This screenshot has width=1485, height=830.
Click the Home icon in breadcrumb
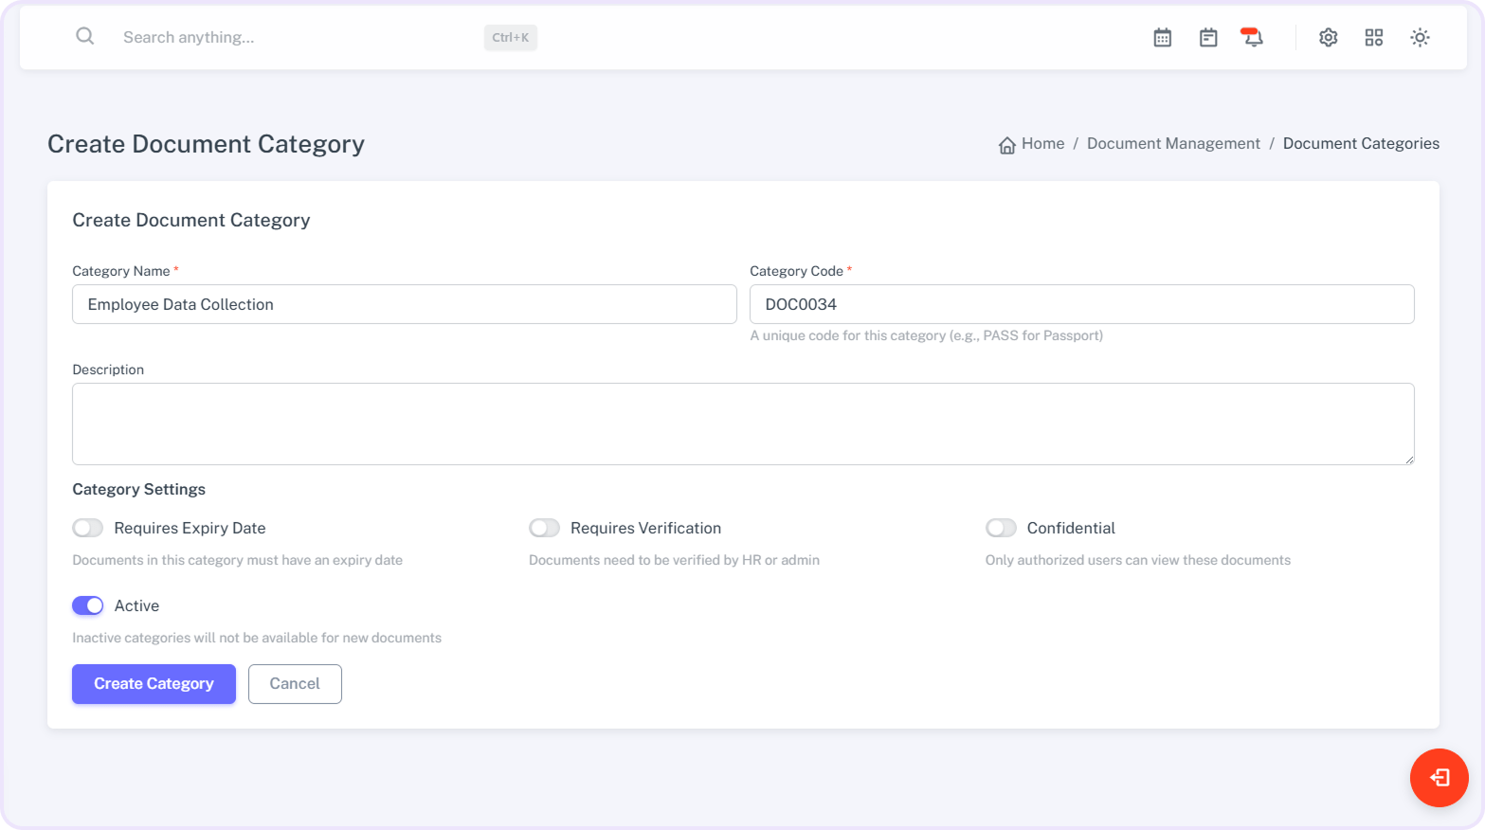point(1006,145)
